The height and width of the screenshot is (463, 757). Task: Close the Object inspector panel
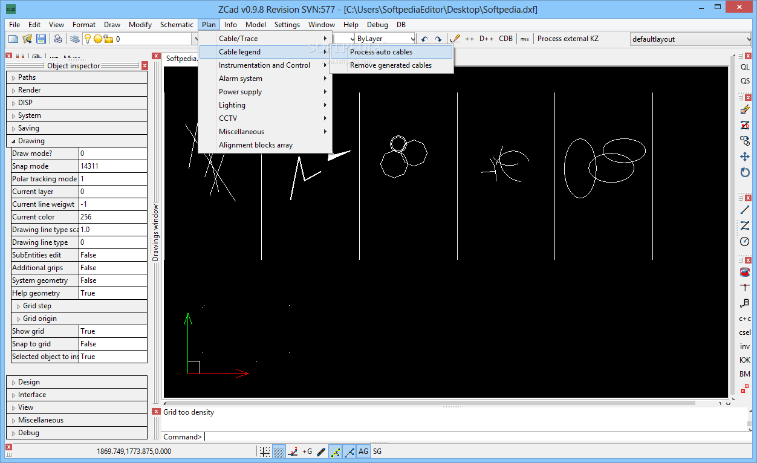pos(145,66)
